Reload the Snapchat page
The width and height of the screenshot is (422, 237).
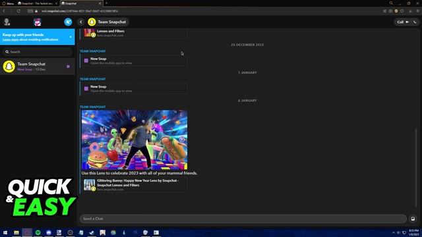click(x=18, y=11)
